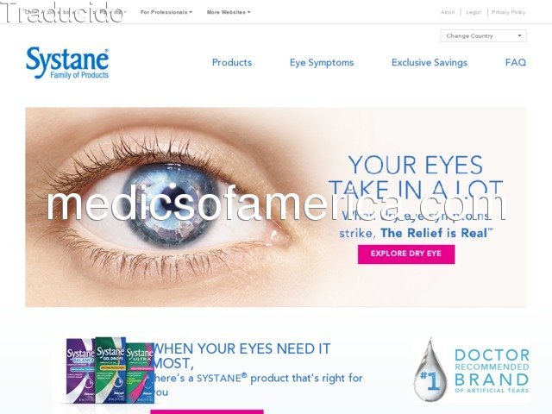The height and width of the screenshot is (414, 552).
Task: Open the Change Country dropdown
Action: 483,36
